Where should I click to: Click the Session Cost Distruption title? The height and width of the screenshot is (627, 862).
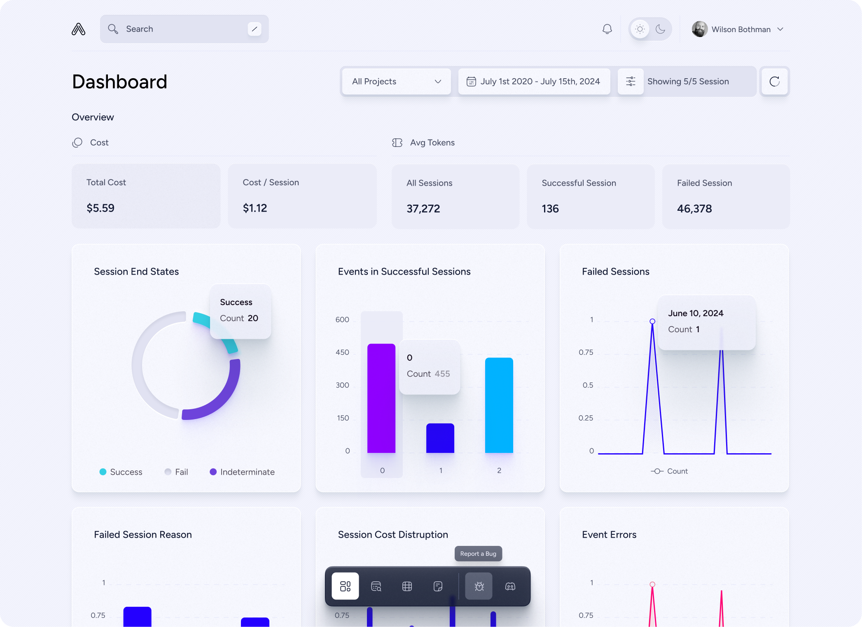click(x=393, y=534)
